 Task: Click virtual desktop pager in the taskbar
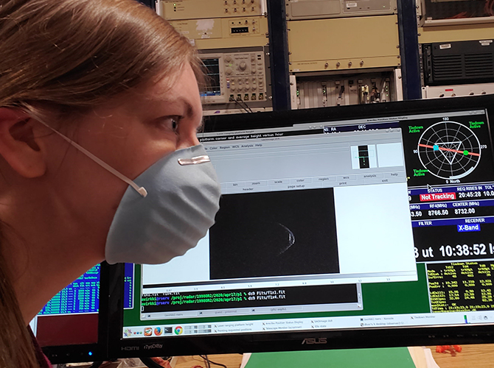point(198,329)
